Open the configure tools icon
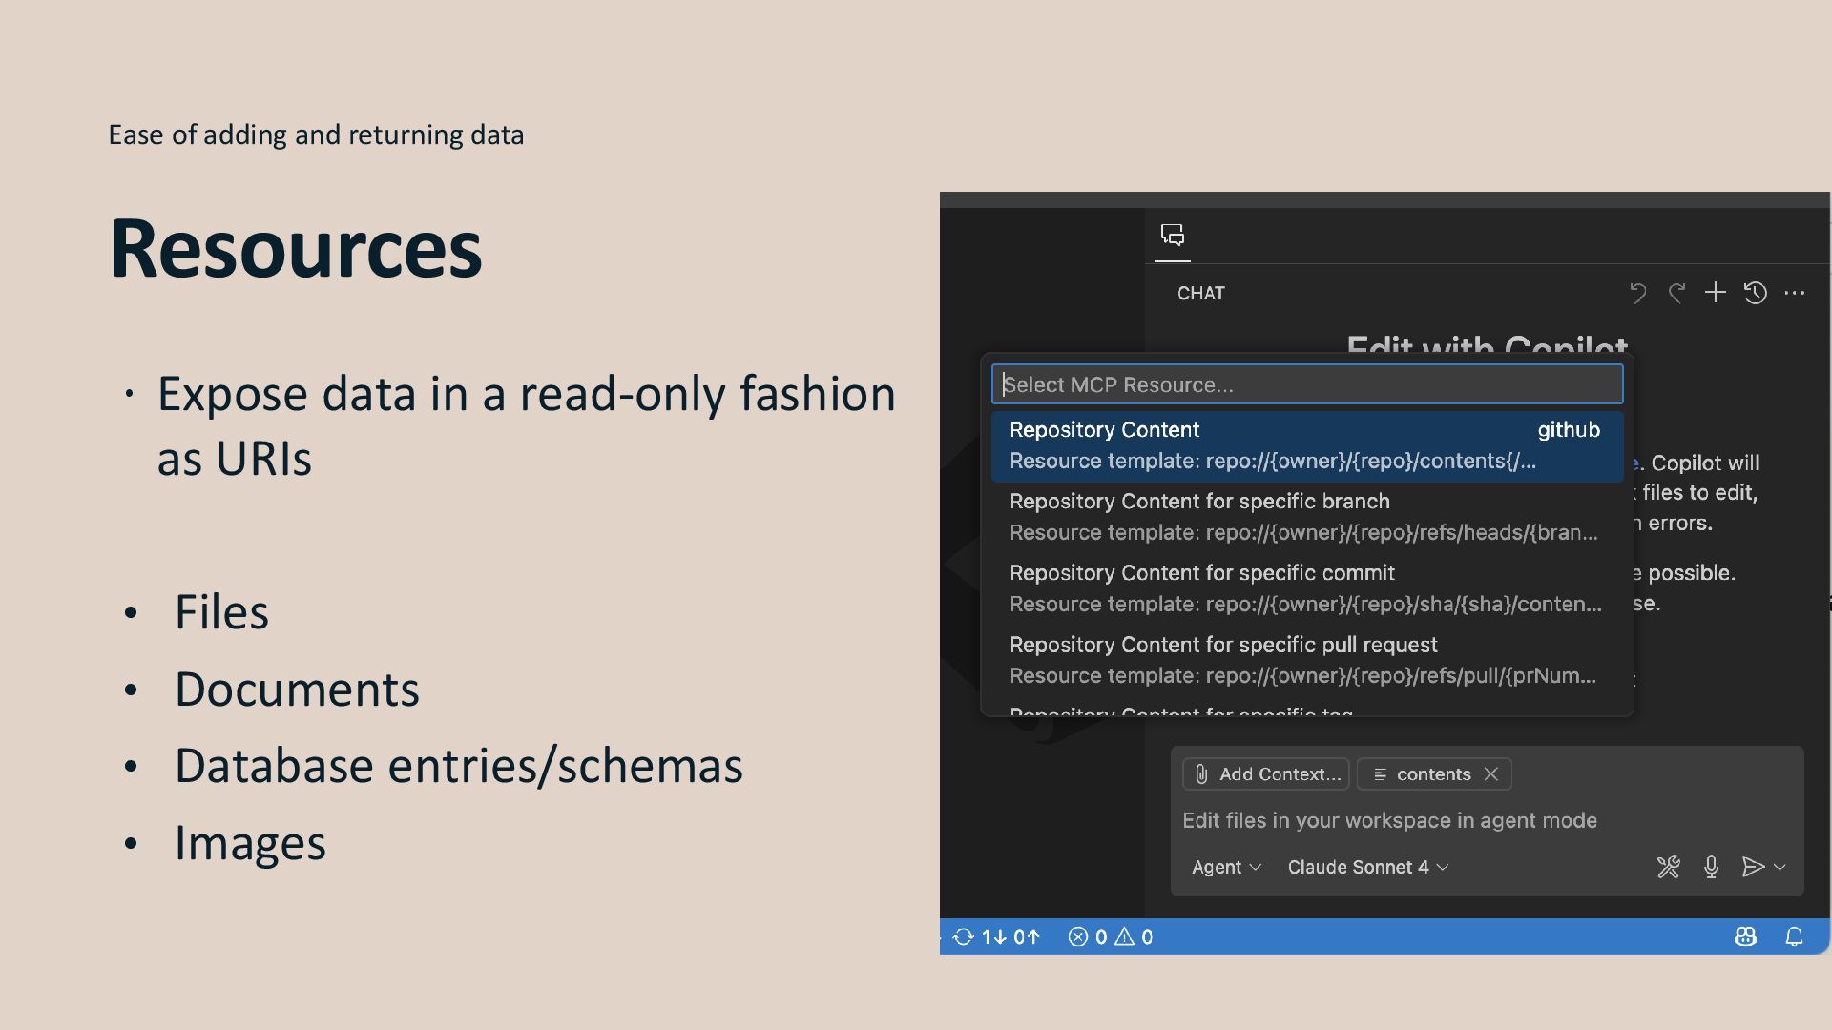This screenshot has width=1832, height=1030. click(x=1668, y=867)
